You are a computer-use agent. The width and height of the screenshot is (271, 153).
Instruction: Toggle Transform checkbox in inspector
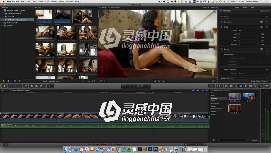(221, 22)
